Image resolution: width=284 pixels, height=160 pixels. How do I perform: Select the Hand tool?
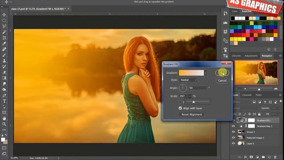(4, 119)
